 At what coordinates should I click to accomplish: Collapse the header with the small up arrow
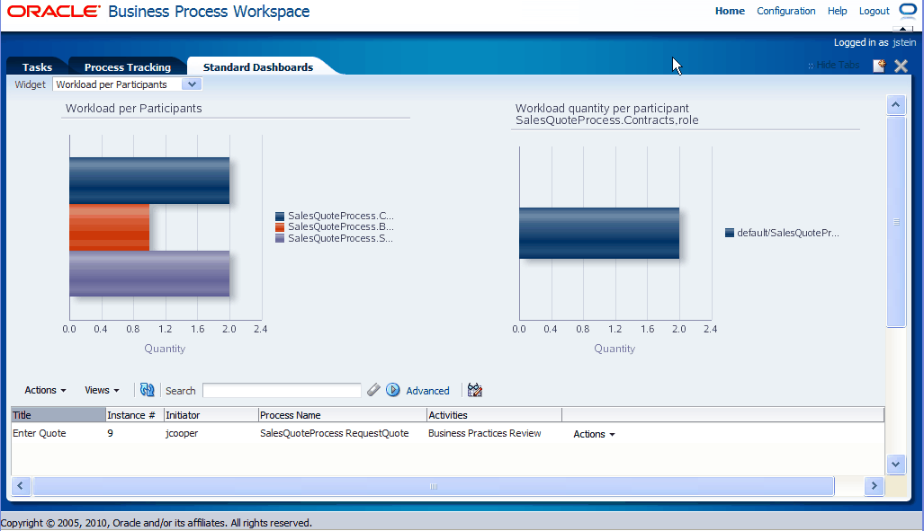903,28
